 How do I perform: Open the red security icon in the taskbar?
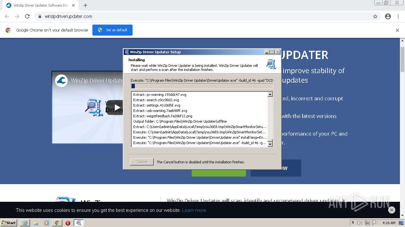[x=68, y=223]
